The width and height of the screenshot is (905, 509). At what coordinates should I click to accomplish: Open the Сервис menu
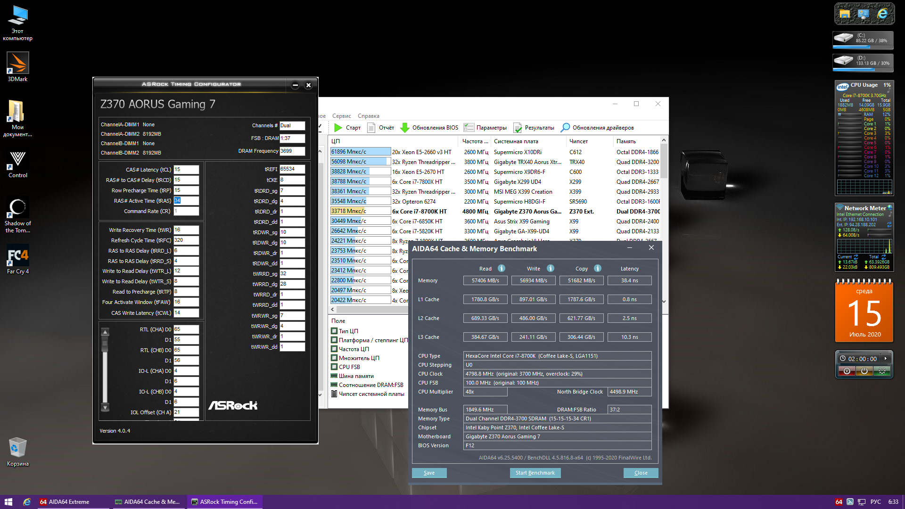(341, 116)
